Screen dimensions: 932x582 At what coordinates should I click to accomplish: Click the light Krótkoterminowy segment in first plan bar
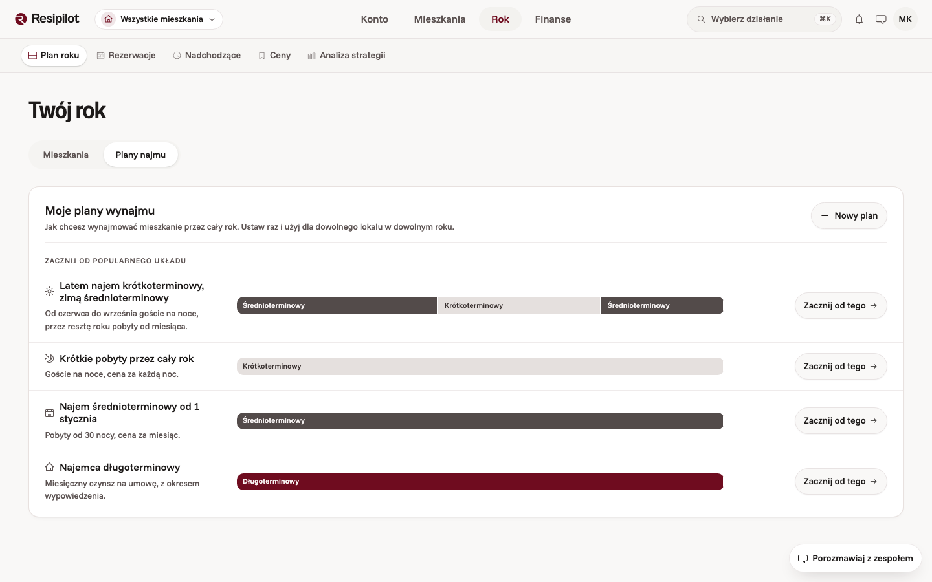[x=519, y=305]
